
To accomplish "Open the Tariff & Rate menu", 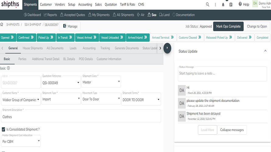I will coord(128,5).
